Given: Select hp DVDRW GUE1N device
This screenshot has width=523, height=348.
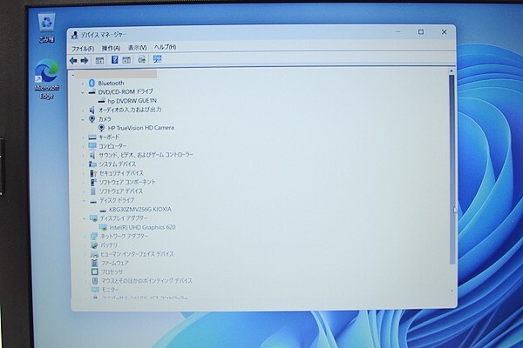Looking at the screenshot, I should 132,101.
